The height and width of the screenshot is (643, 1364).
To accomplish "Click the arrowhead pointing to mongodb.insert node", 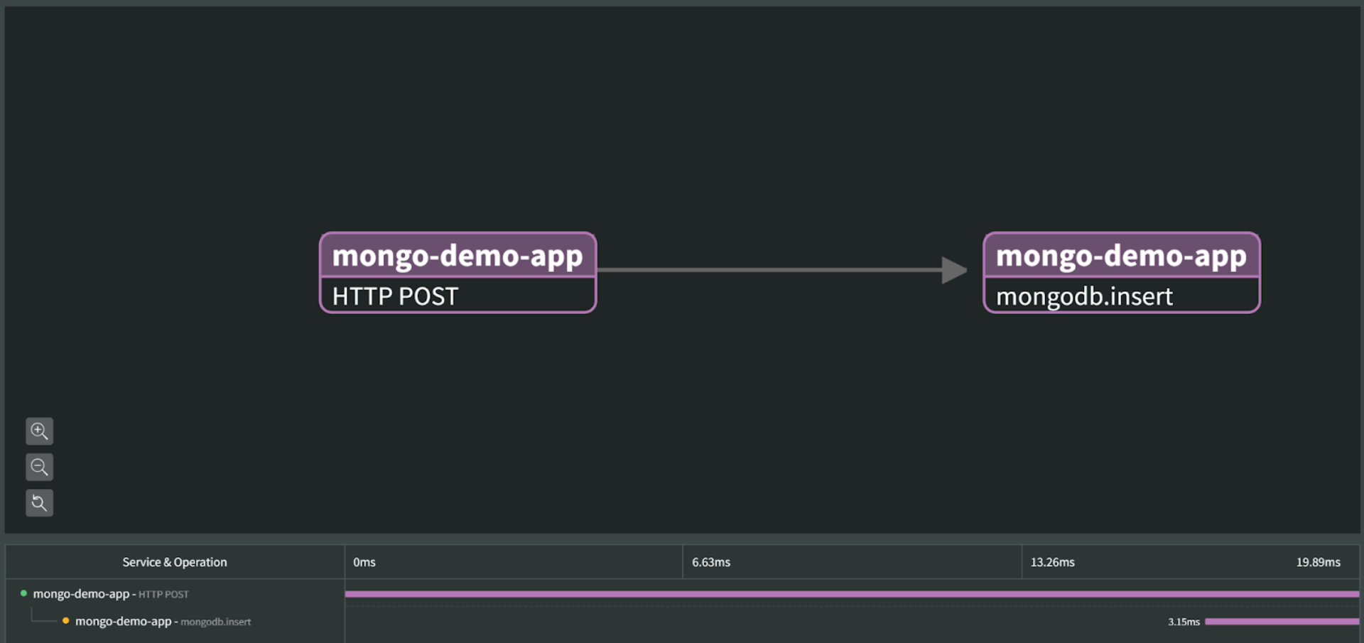I will (953, 270).
